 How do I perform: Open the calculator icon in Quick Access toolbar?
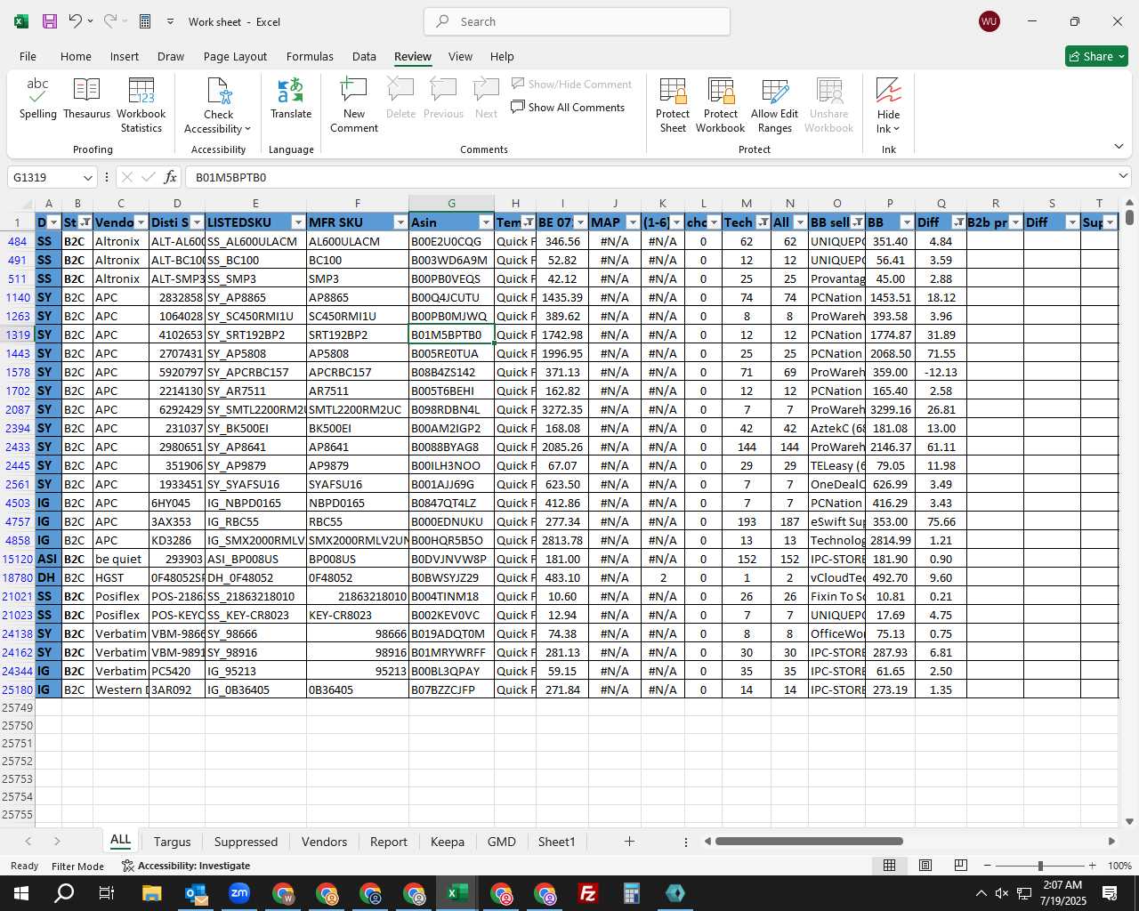(x=145, y=21)
